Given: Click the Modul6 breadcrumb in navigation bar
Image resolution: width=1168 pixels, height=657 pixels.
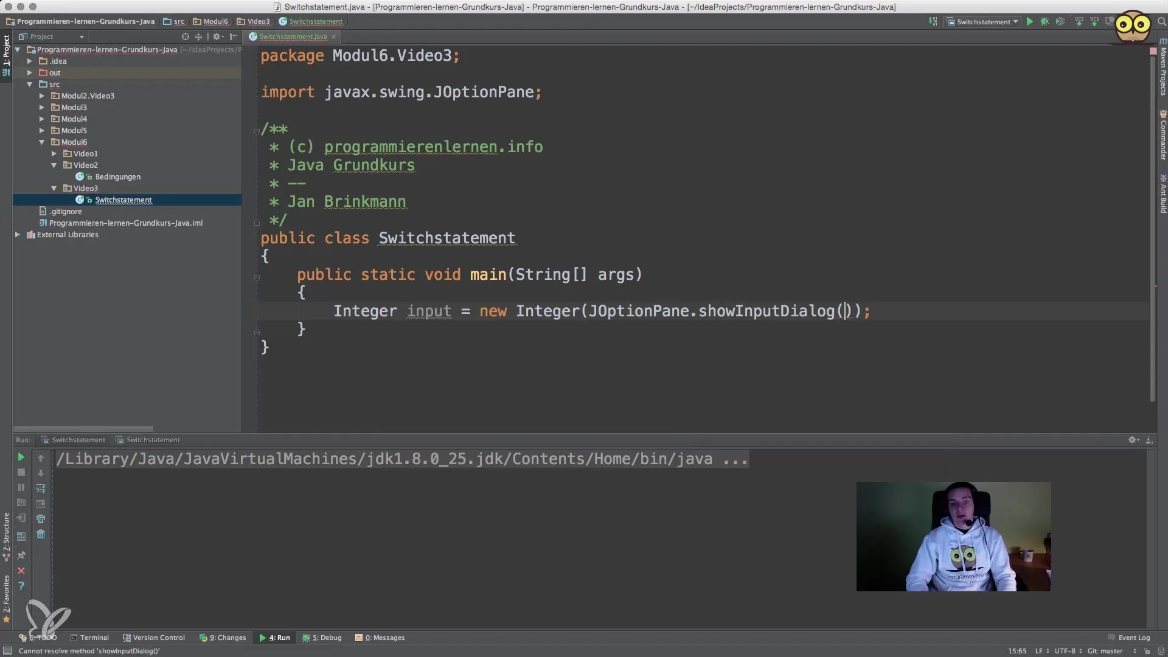Looking at the screenshot, I should coord(210,21).
